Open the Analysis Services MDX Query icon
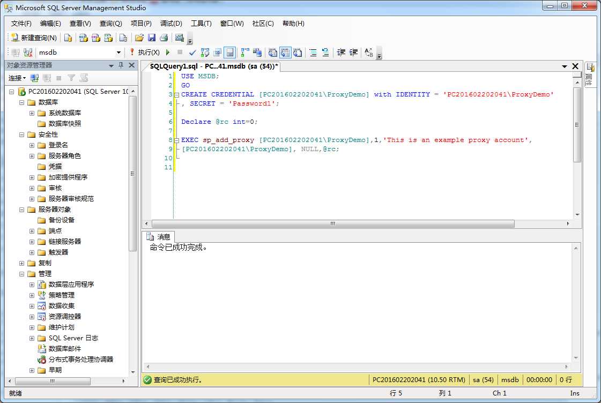The image size is (601, 403). tap(83, 38)
